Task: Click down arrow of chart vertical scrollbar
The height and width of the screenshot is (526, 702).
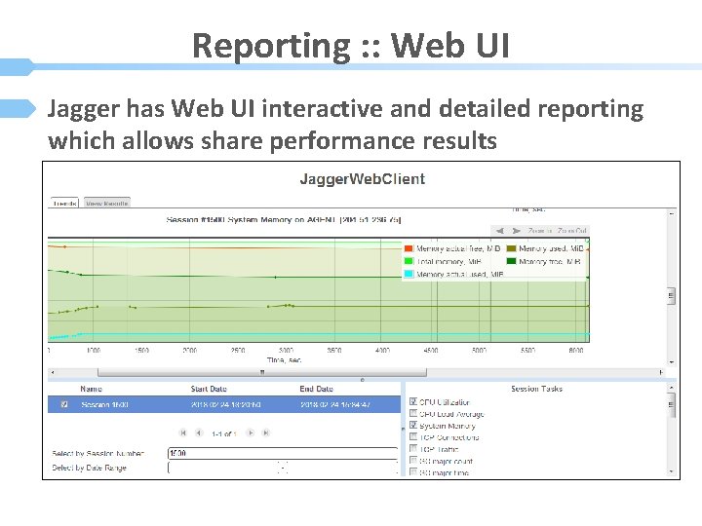Action: (x=671, y=361)
